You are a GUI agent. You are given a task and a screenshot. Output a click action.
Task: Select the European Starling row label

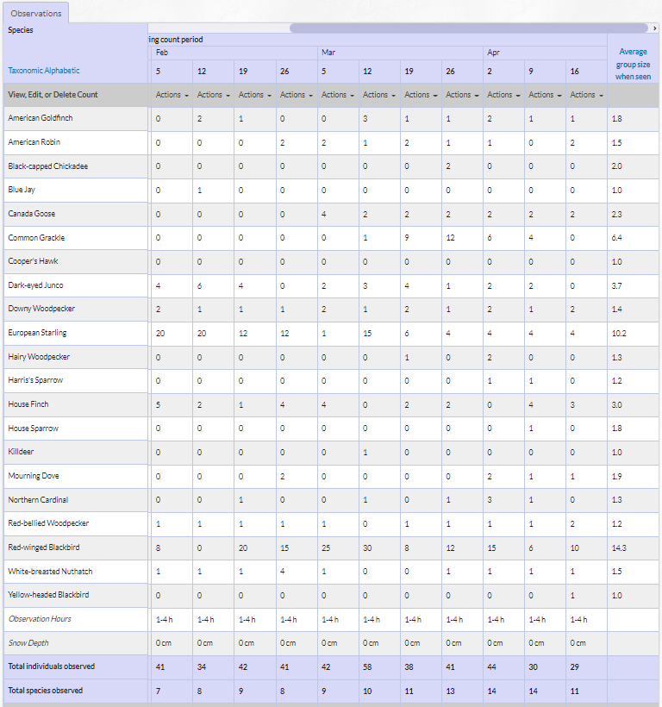click(x=37, y=333)
